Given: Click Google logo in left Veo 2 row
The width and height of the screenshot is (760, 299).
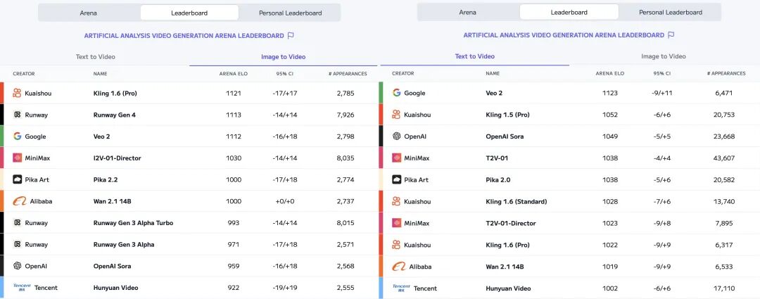Looking at the screenshot, I should click(x=17, y=136).
